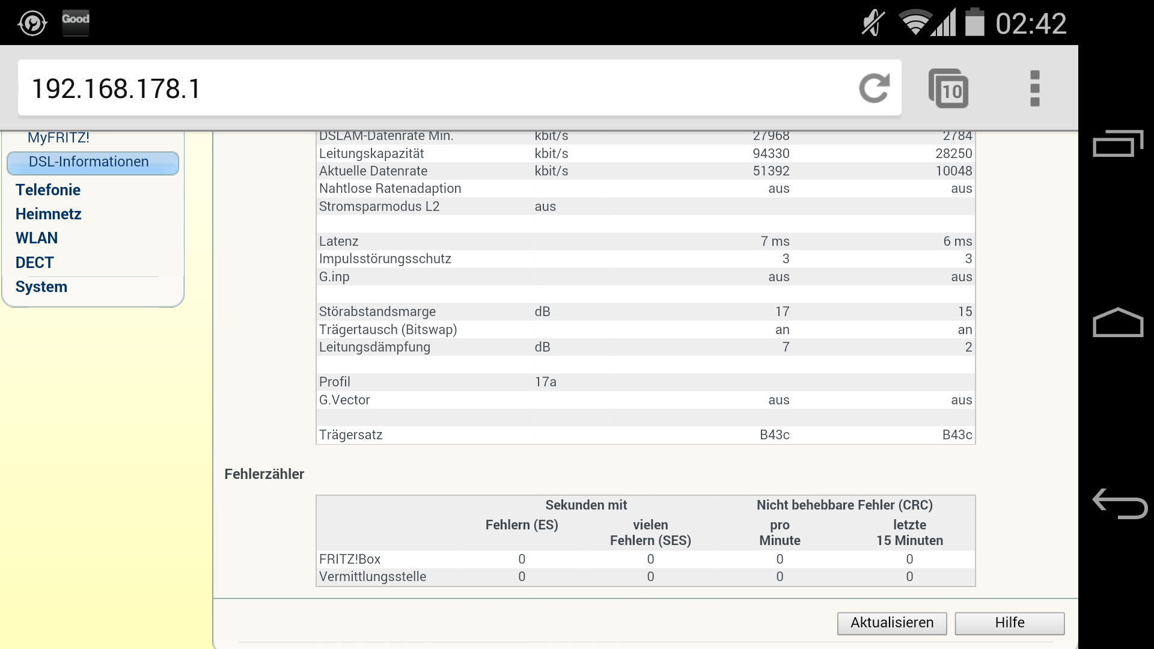Open the browser tabs switcher showing 10
Viewport: 1154px width, 649px height.
pos(948,89)
